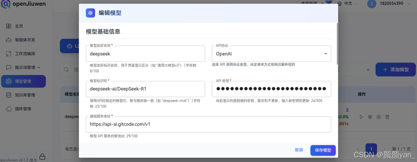The image size is (417, 162).
Task: Click the 智能体开发 robot icon in sidebar
Action: pyautogui.click(x=9, y=40)
